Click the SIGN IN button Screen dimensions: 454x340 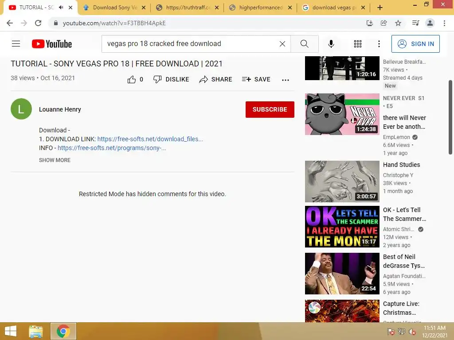click(415, 44)
